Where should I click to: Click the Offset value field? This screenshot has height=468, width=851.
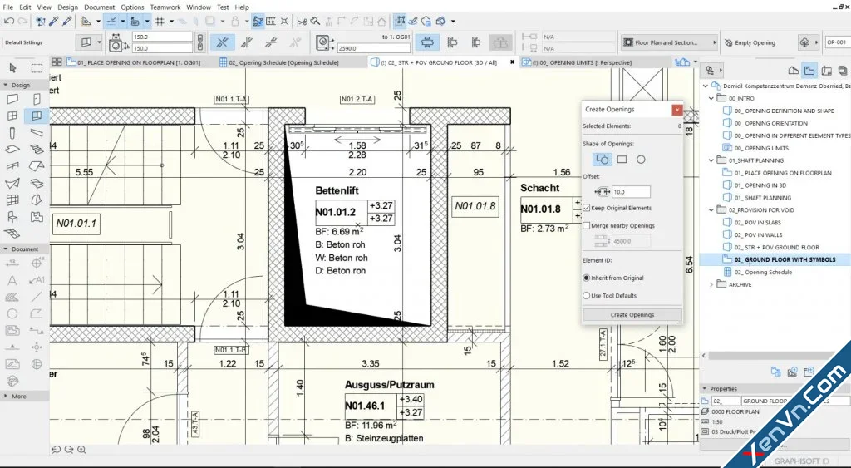pyautogui.click(x=631, y=192)
